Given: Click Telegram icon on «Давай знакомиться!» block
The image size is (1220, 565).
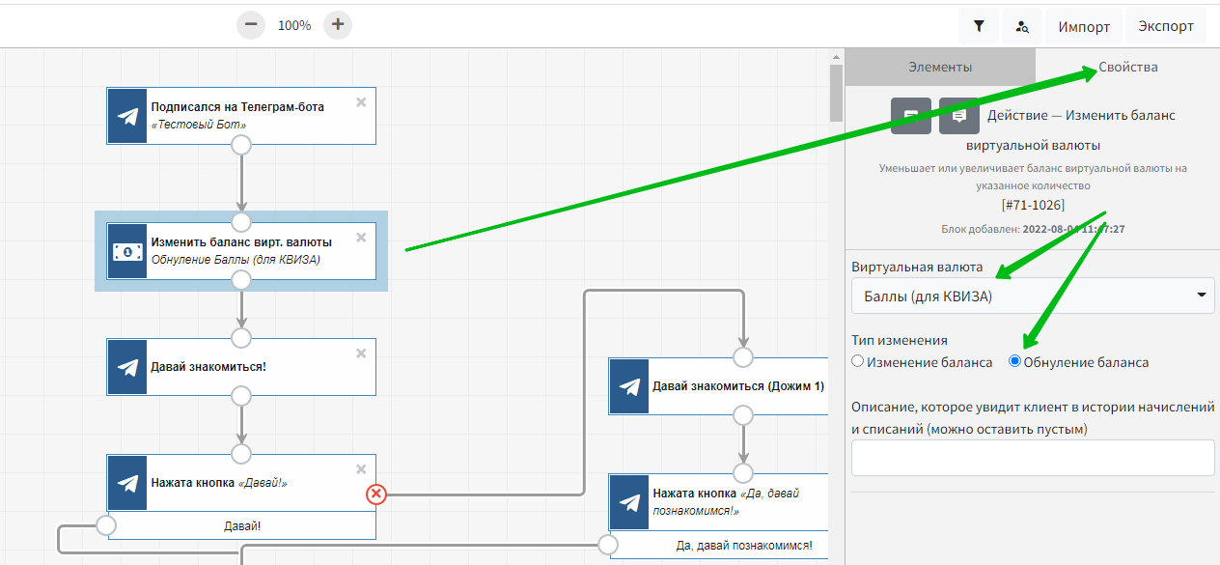Looking at the screenshot, I should coord(126,367).
